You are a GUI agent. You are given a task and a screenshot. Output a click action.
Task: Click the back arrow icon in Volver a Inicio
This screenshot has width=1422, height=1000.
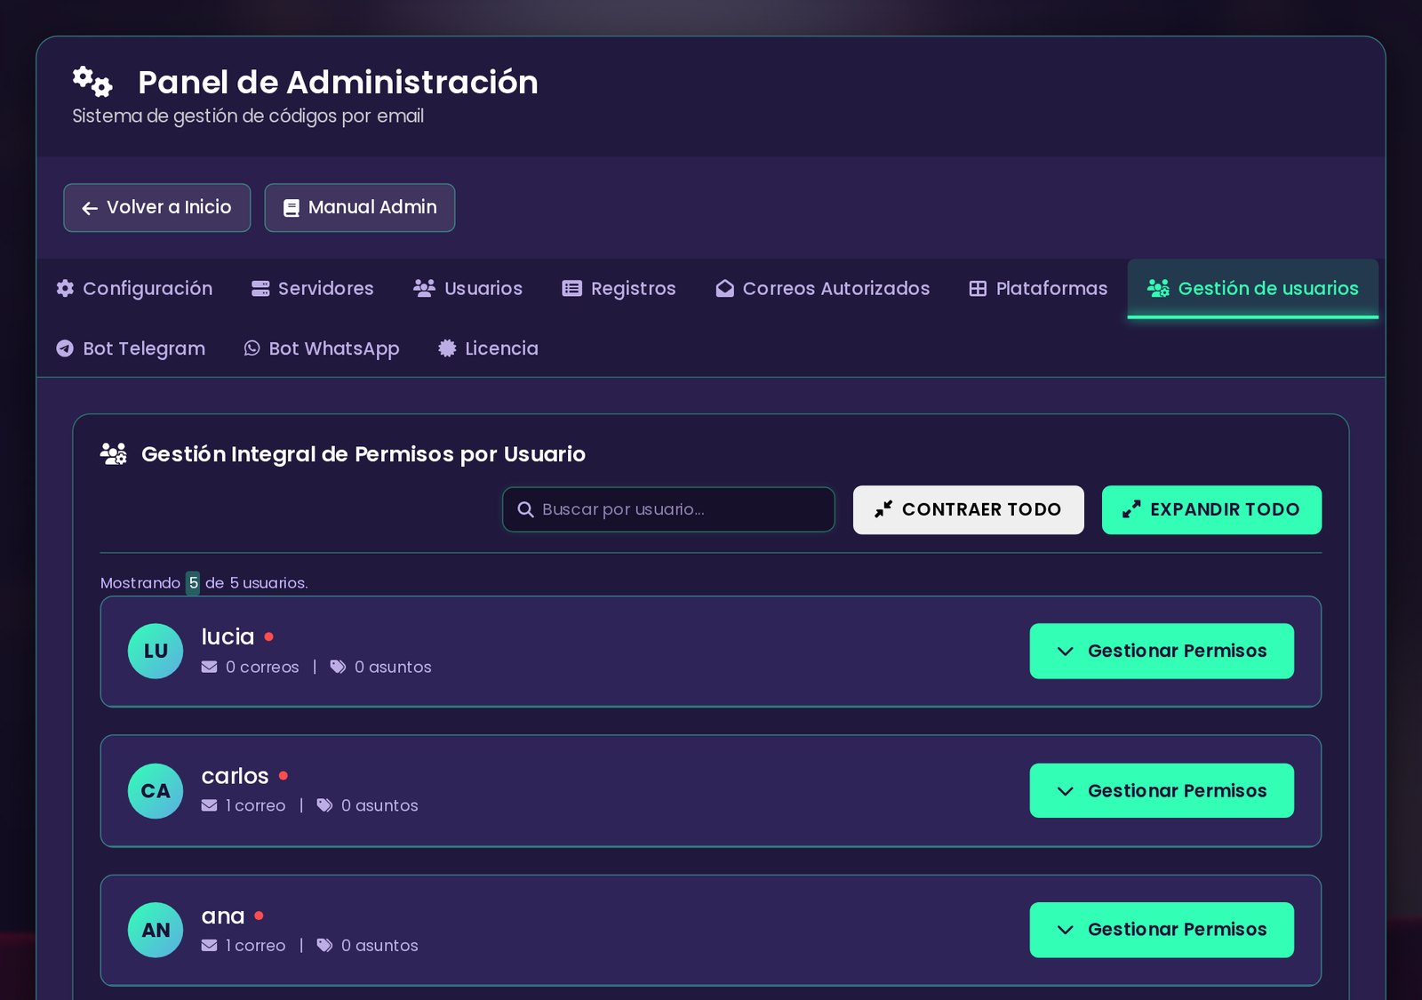click(x=90, y=208)
